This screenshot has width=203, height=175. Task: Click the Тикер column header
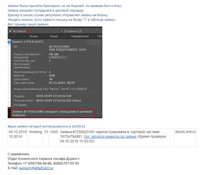[53, 36]
